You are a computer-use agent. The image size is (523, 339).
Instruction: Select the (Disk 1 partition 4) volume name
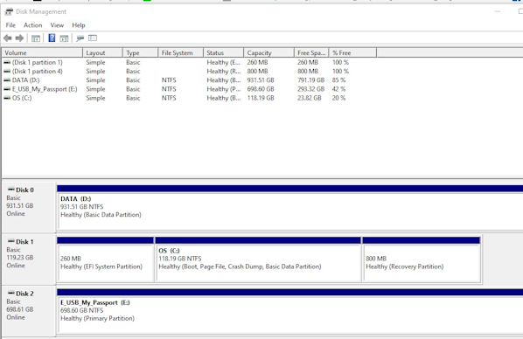click(38, 72)
